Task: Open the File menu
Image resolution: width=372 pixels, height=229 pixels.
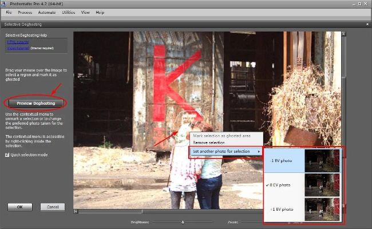Action: click(x=9, y=12)
